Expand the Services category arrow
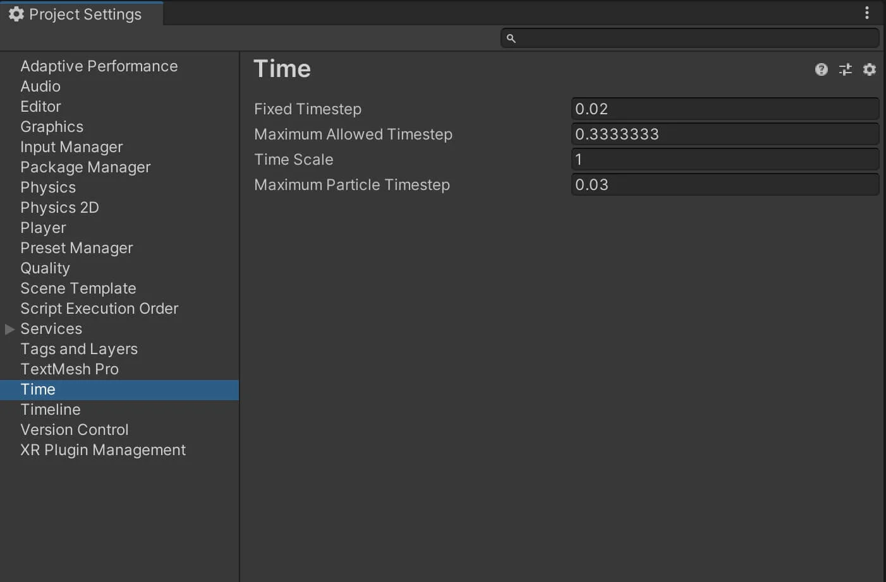The height and width of the screenshot is (582, 886). [x=9, y=329]
